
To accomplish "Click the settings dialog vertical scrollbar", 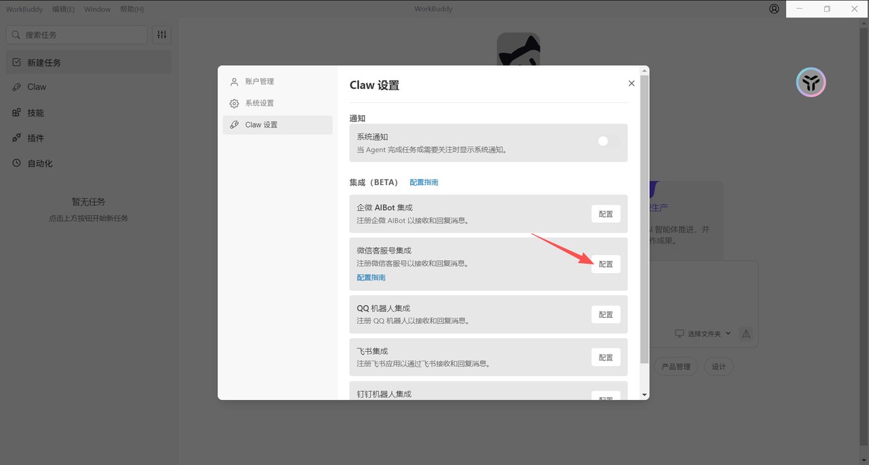I will (x=645, y=218).
